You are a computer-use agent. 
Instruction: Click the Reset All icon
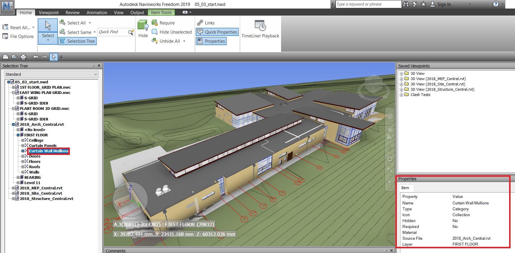(5, 27)
